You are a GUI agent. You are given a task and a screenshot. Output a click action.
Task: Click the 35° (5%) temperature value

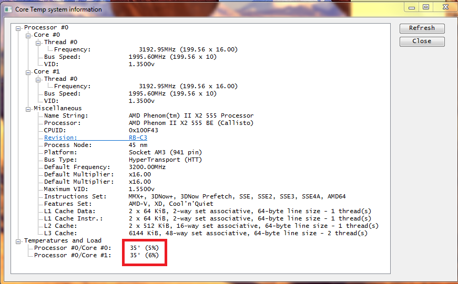pos(144,248)
